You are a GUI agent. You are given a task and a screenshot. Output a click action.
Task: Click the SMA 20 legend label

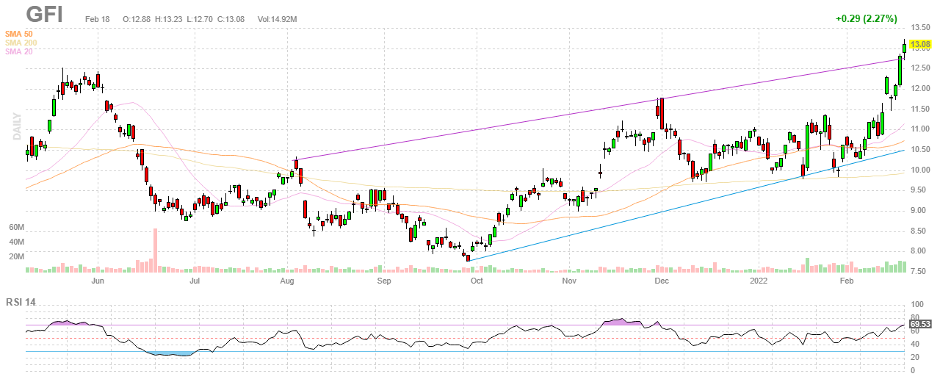click(21, 51)
